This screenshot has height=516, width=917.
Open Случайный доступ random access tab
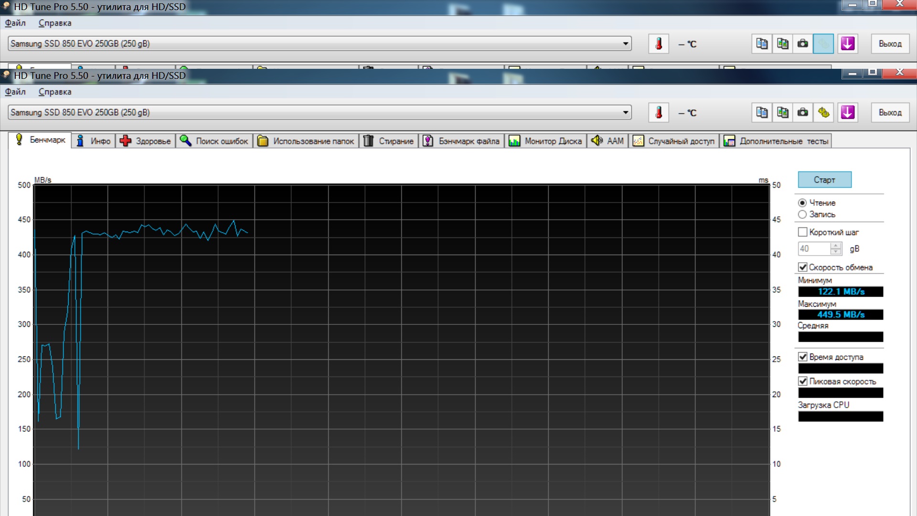click(674, 141)
